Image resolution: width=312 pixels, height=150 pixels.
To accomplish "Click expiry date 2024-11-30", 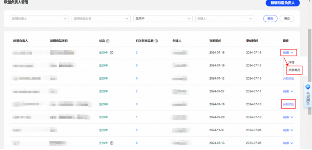I will [x=217, y=130].
